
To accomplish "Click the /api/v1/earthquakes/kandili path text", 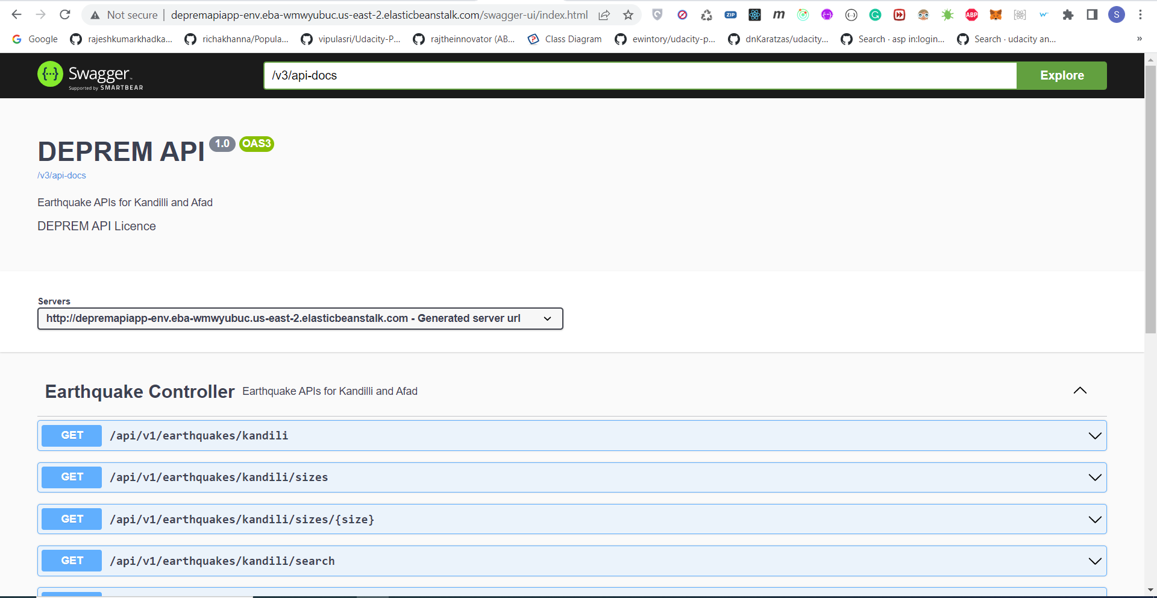I will 199,436.
